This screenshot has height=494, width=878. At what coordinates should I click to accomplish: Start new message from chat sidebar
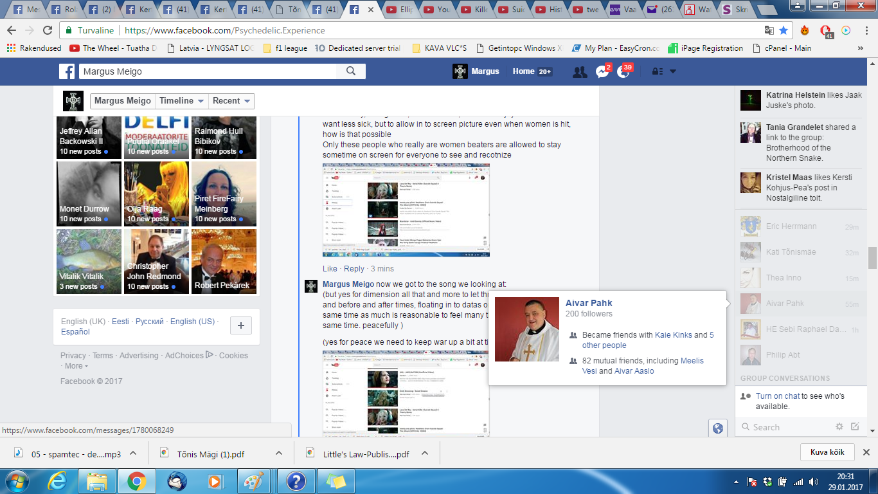point(855,426)
